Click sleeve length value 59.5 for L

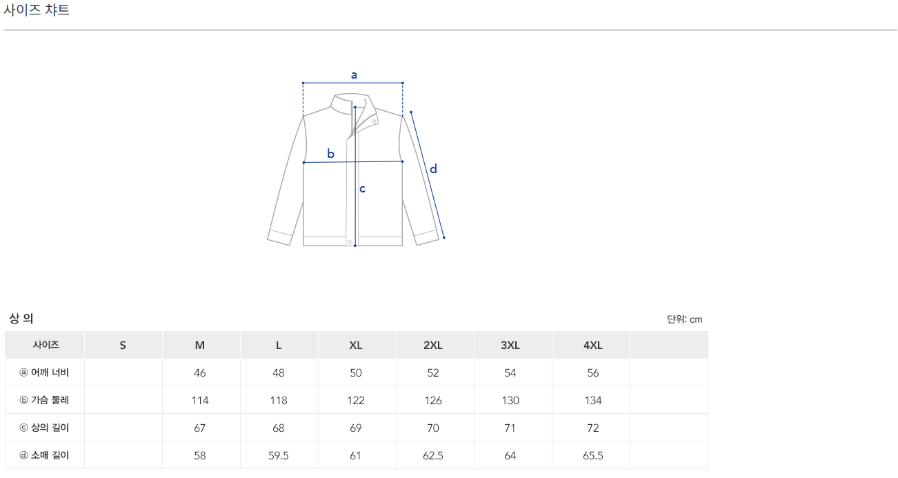pyautogui.click(x=279, y=455)
